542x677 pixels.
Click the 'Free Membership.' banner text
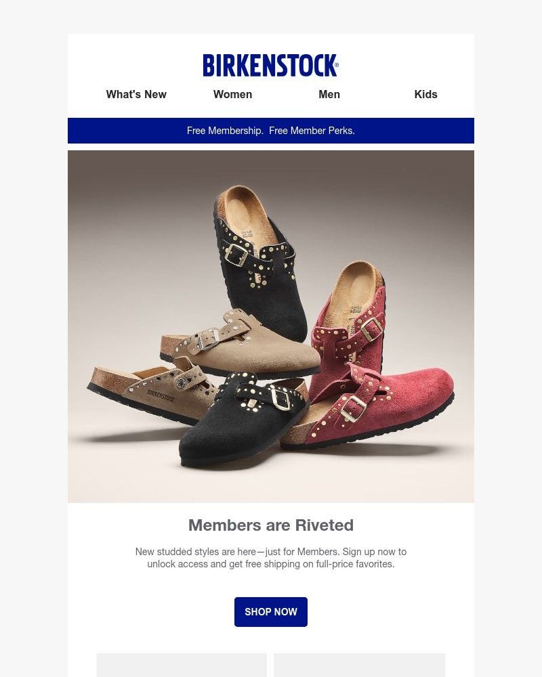(225, 131)
